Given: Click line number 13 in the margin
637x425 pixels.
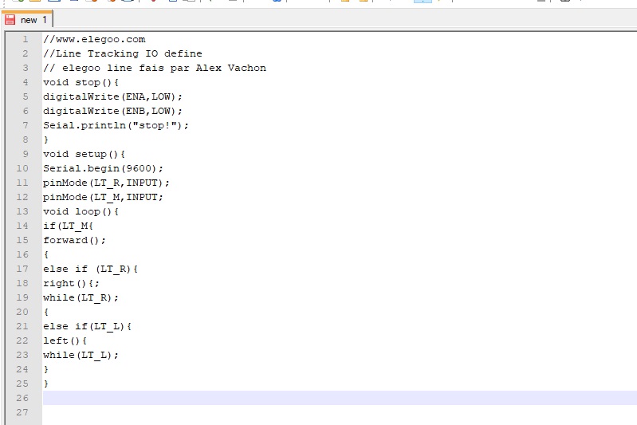Looking at the screenshot, I should (x=22, y=211).
